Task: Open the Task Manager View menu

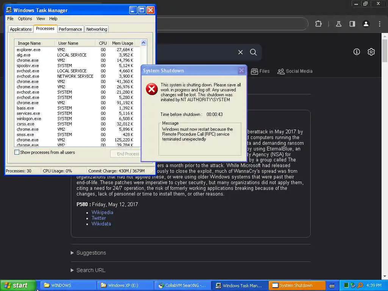Action: (x=41, y=19)
